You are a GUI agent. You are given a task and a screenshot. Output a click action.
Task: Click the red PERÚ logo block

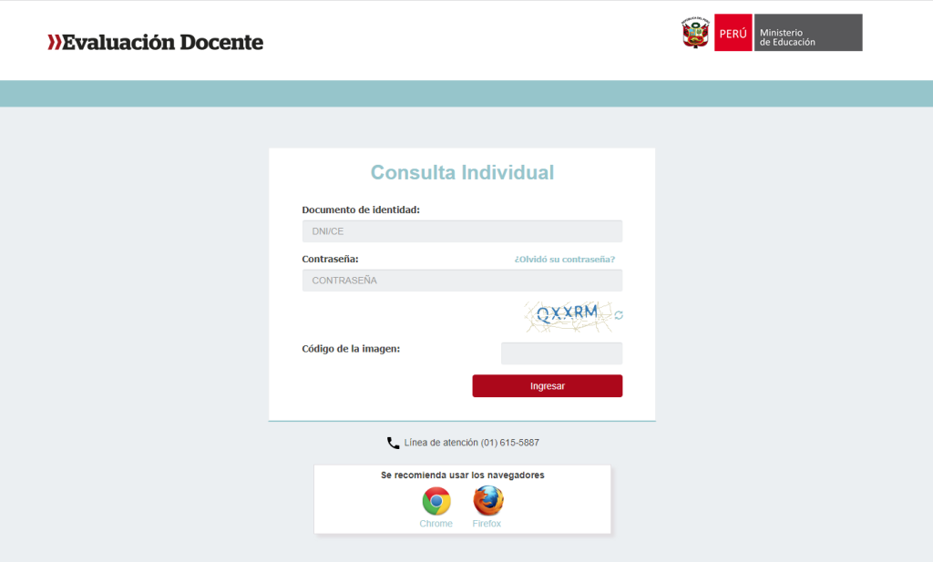pyautogui.click(x=733, y=33)
